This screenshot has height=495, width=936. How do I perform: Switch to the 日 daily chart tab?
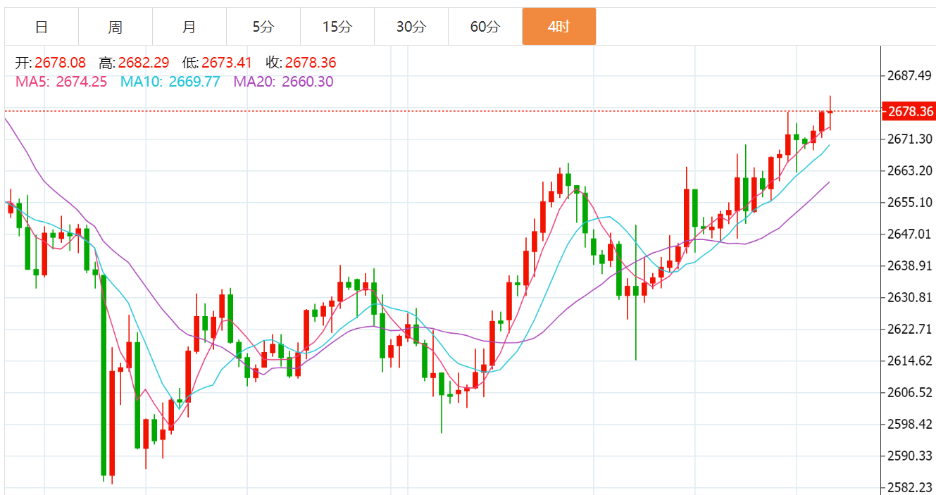click(x=42, y=27)
